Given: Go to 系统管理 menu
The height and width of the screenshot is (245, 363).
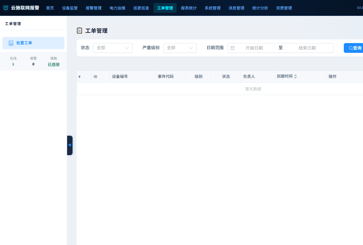Looking at the screenshot, I should pyautogui.click(x=213, y=8).
